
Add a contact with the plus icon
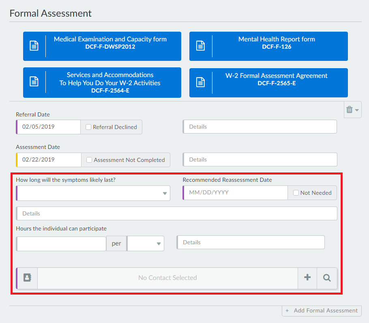click(x=307, y=278)
